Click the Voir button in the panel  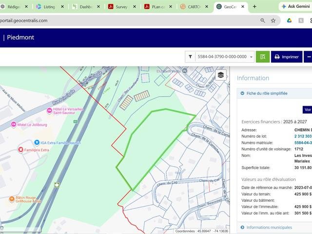308,110
